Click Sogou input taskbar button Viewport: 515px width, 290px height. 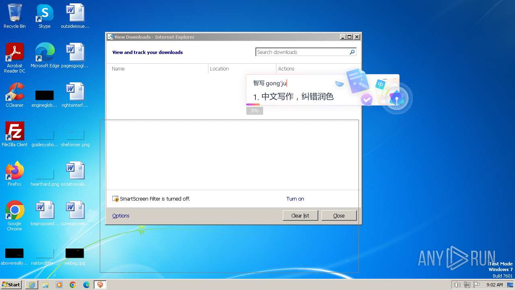(x=100, y=285)
